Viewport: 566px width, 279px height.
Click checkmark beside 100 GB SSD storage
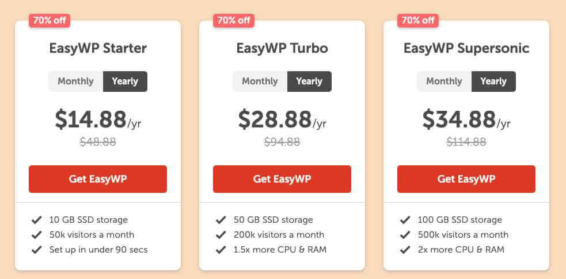pyautogui.click(x=405, y=220)
